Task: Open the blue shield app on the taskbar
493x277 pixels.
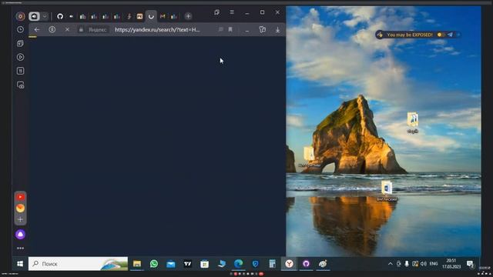Action: (x=255, y=264)
